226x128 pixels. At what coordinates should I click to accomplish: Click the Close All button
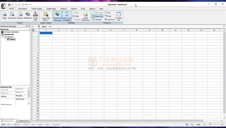pos(109,20)
